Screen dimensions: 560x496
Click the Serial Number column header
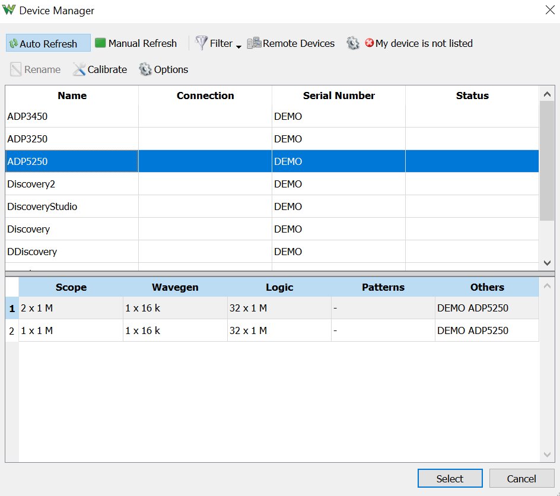point(339,96)
